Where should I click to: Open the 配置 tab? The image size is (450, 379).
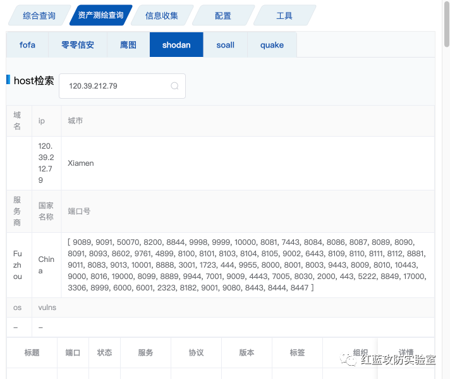coord(223,16)
